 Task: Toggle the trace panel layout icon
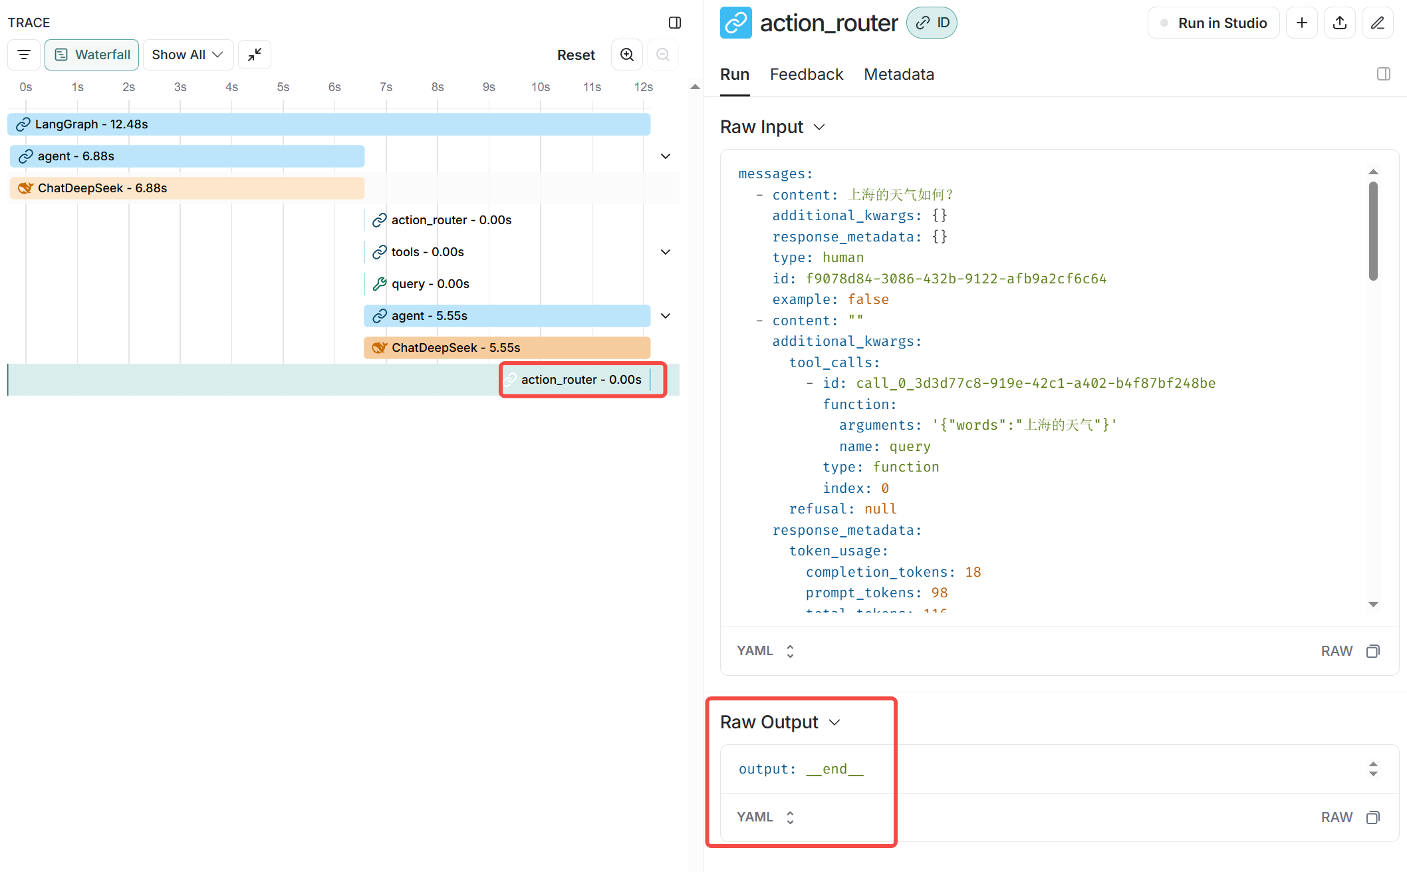[675, 23]
